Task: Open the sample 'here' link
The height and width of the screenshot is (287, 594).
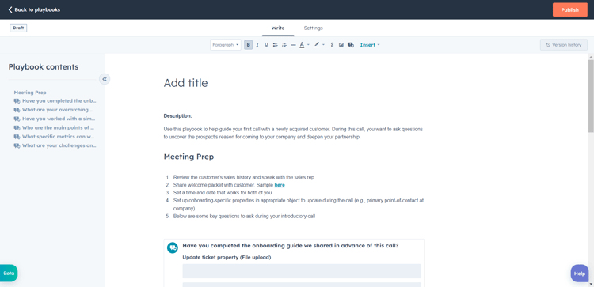Action: pos(280,185)
